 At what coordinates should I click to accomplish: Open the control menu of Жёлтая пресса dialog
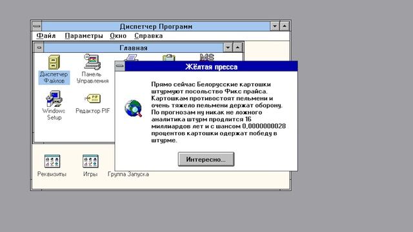coord(120,66)
